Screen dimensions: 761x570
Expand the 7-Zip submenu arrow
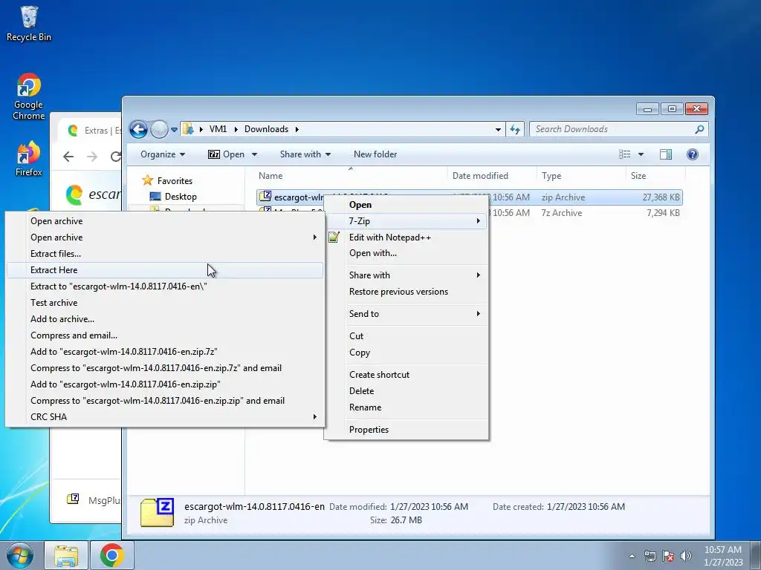click(x=479, y=221)
